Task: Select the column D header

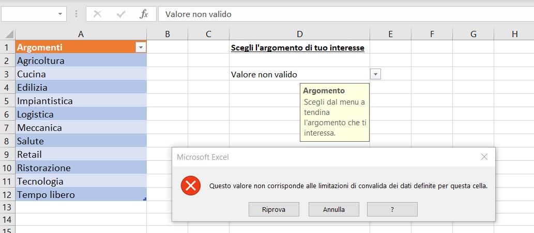Action: [x=300, y=34]
